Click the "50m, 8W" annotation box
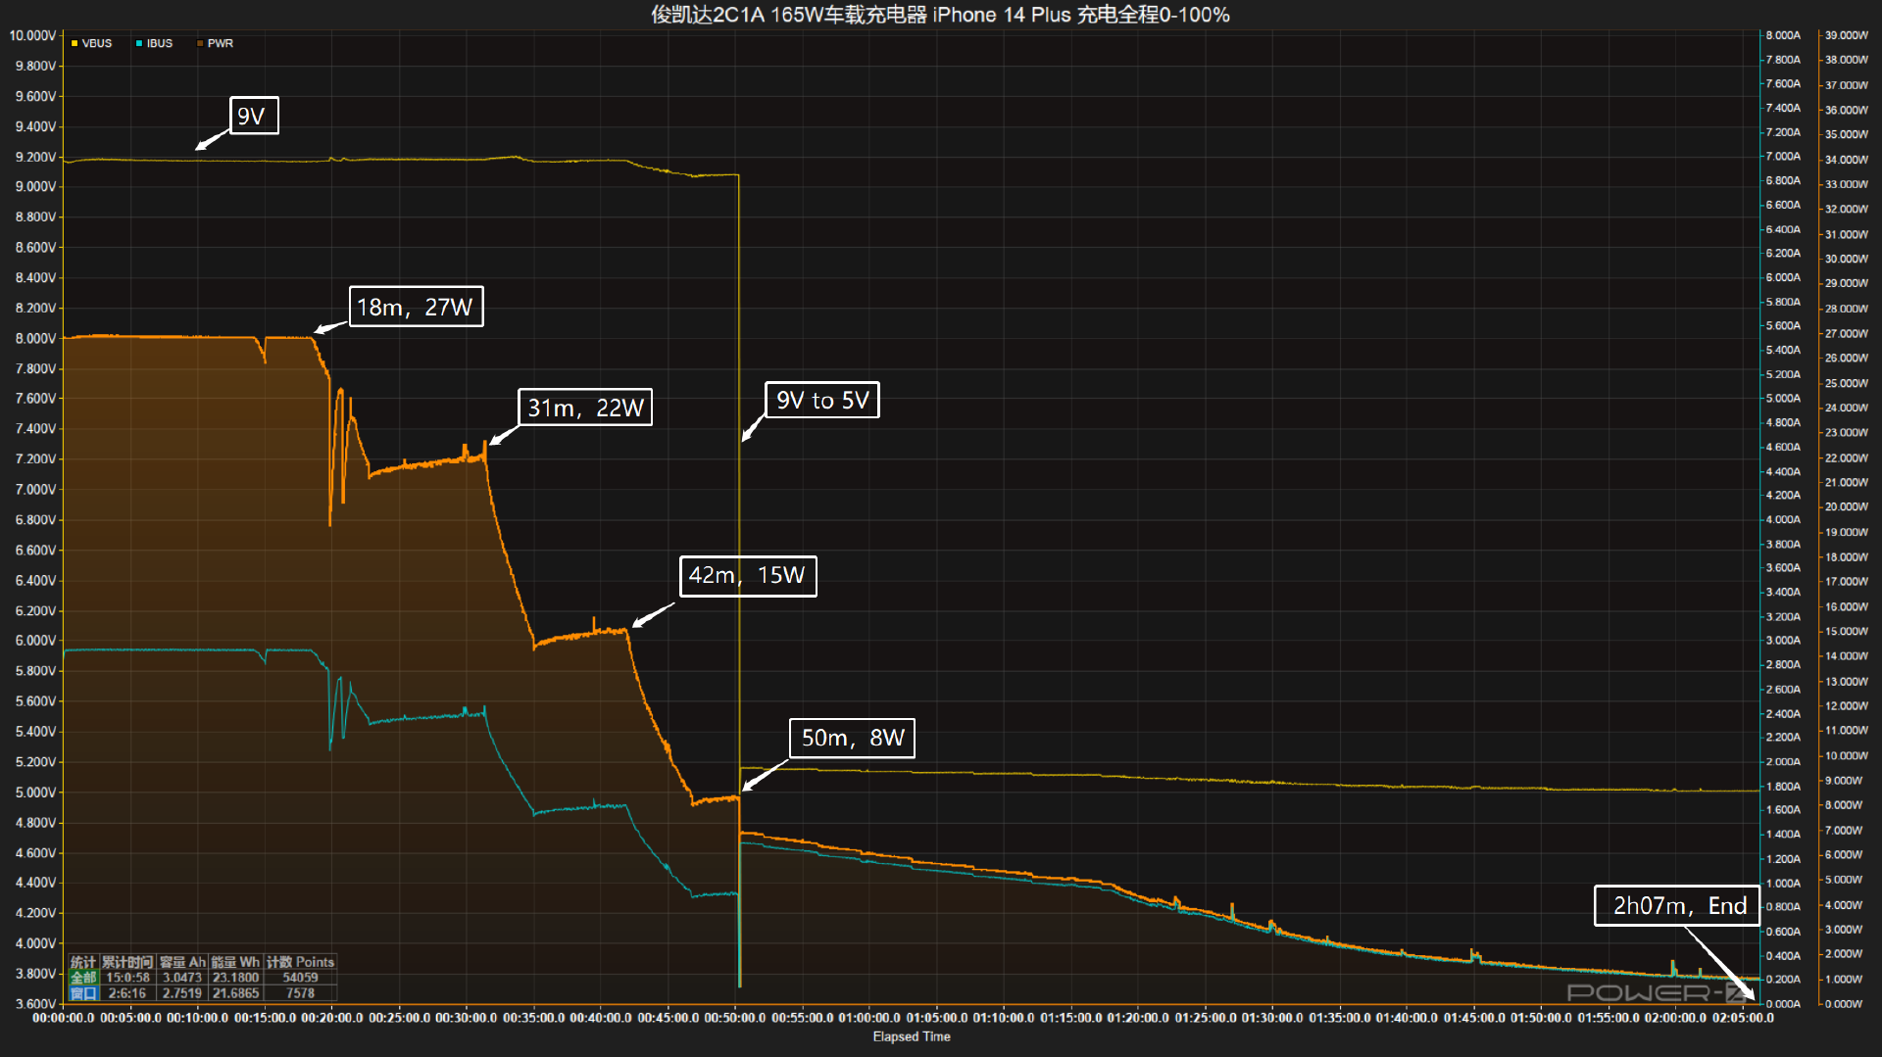This screenshot has height=1057, width=1882. [x=852, y=739]
